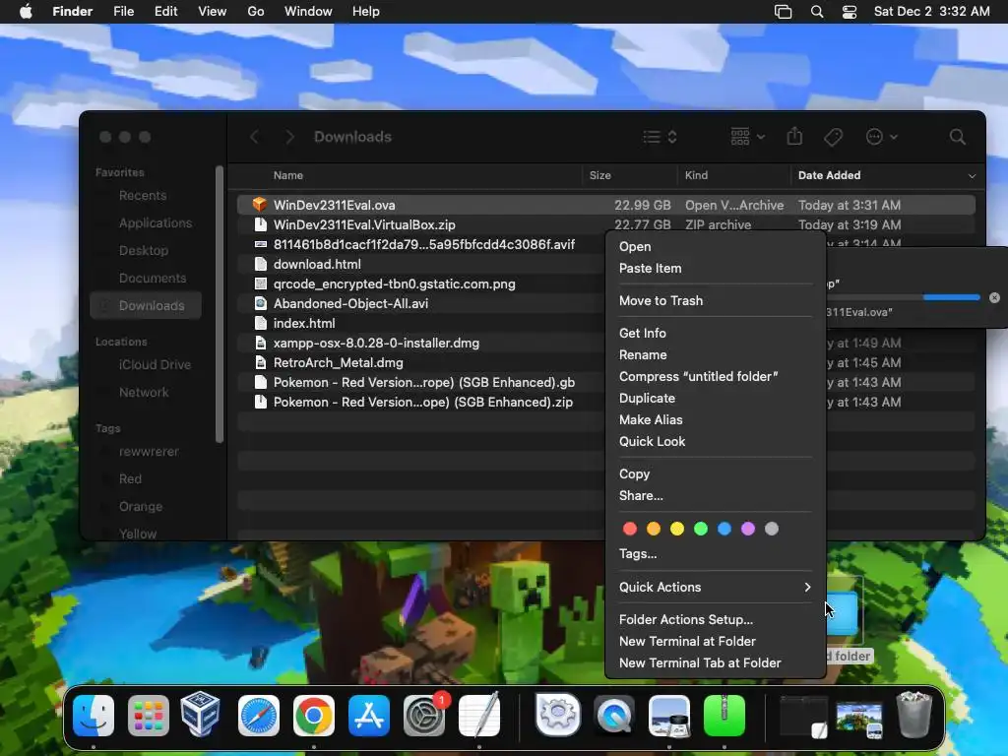The width and height of the screenshot is (1008, 756).
Task: Select Get Info from the context menu
Action: coord(642,333)
